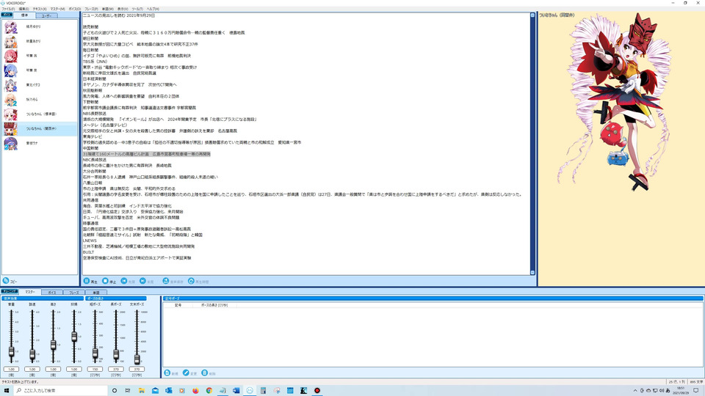The width and height of the screenshot is (705, 396).
Task: Click the 短ポーズ value field showing 150
Action: pos(95,369)
